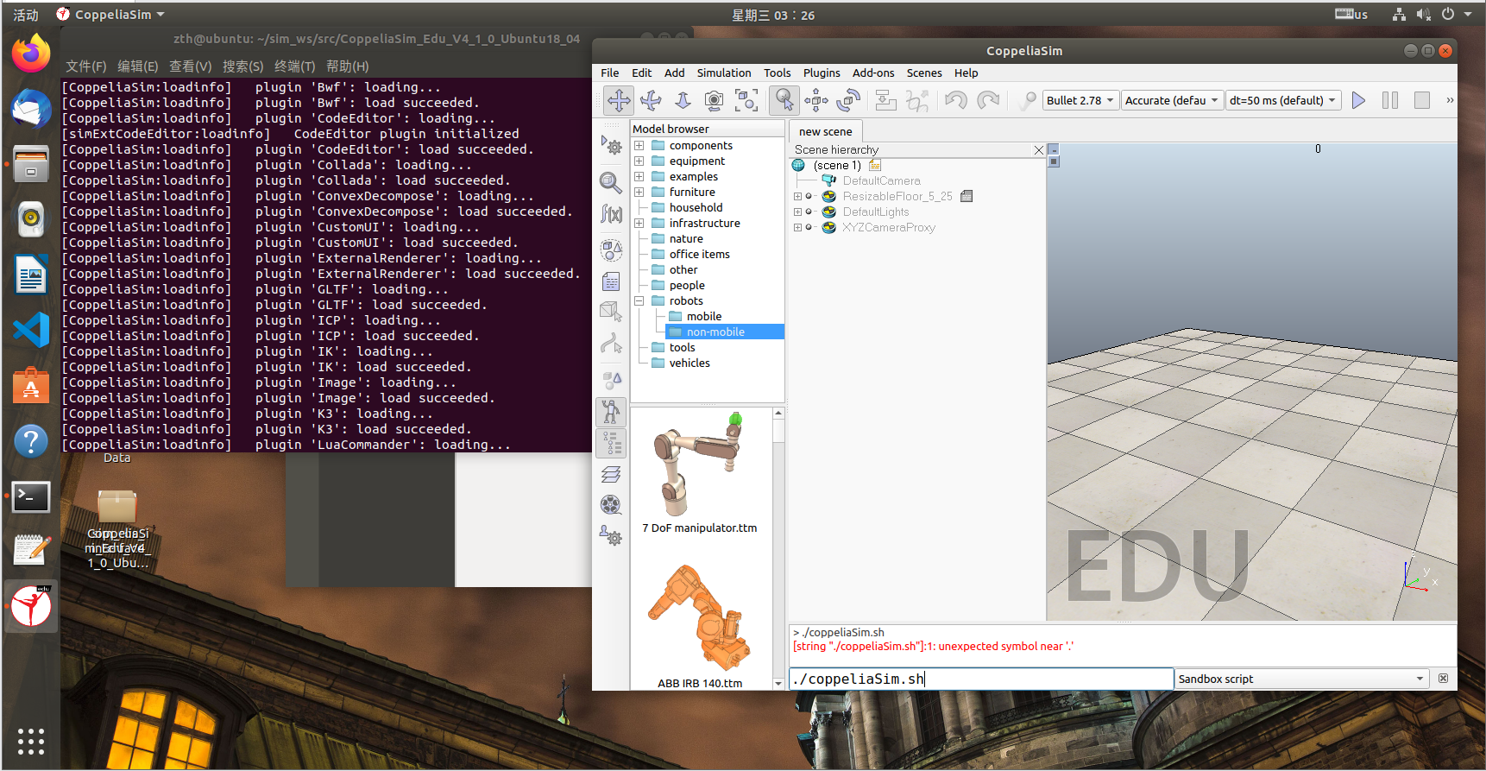Open the Sandbox script dropdown
This screenshot has width=1486, height=771.
tap(1300, 679)
